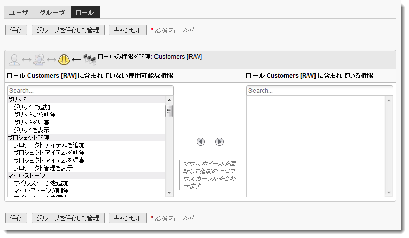Open the ユーザ tab

[19, 12]
